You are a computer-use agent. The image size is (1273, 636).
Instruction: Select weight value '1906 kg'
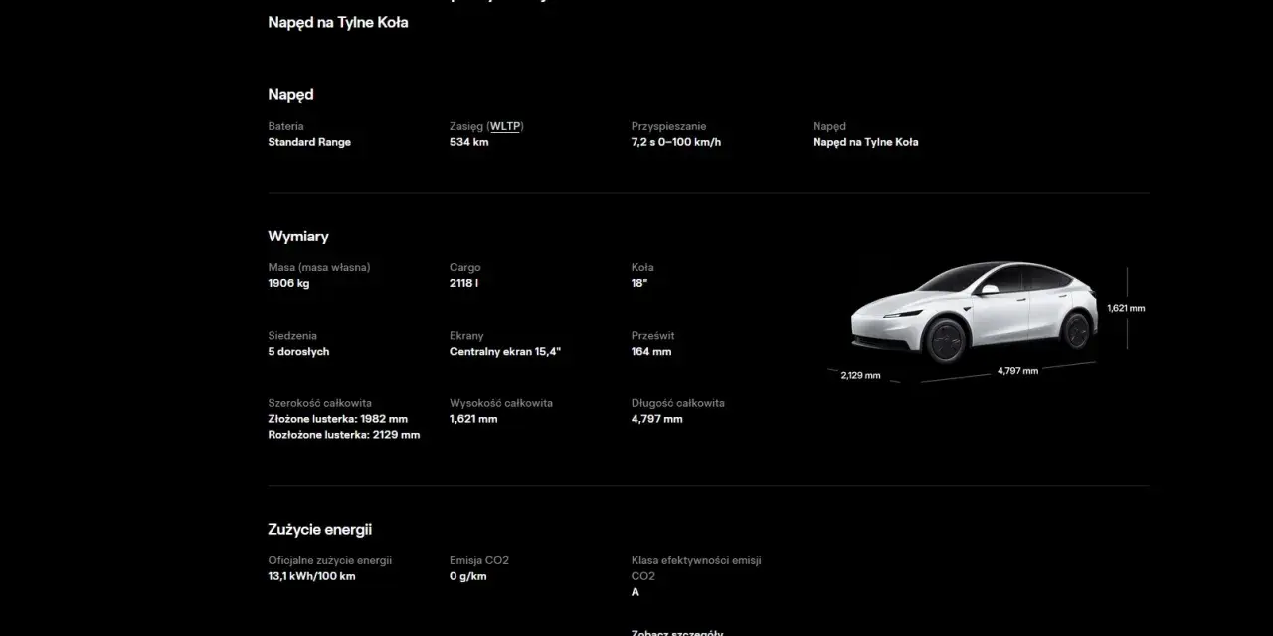tap(288, 283)
